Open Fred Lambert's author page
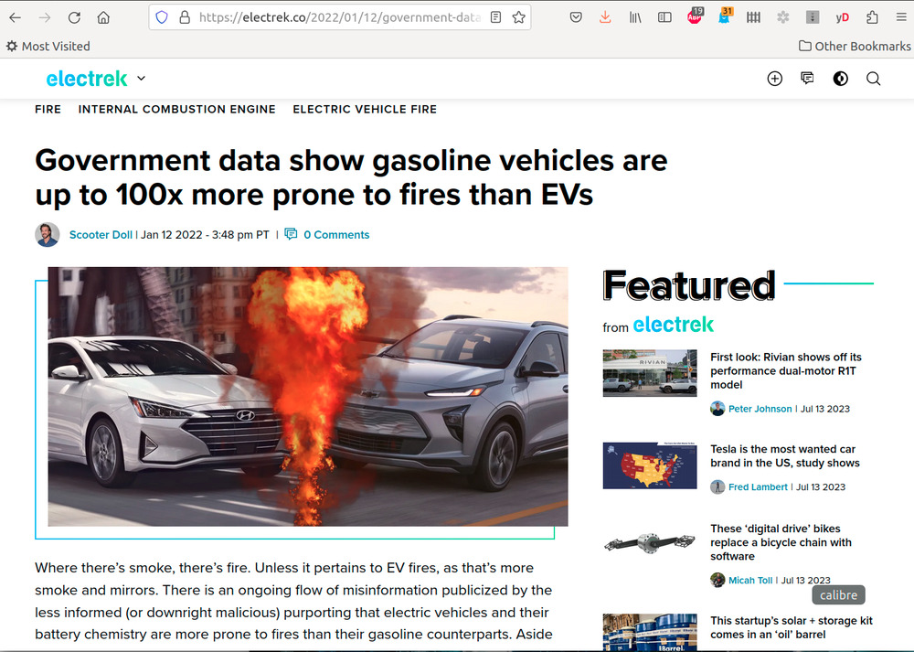 [758, 487]
